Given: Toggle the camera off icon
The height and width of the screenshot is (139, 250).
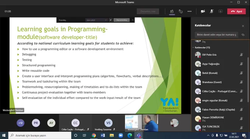Looking at the screenshot, I should click(x=203, y=11).
